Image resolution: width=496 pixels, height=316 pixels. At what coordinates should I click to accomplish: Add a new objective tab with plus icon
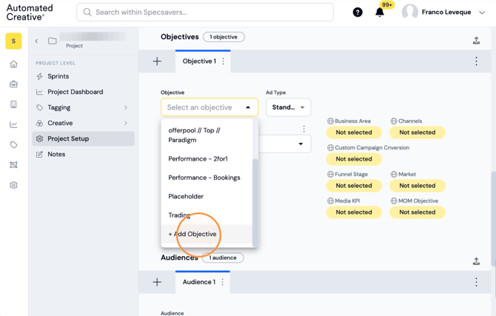157,61
